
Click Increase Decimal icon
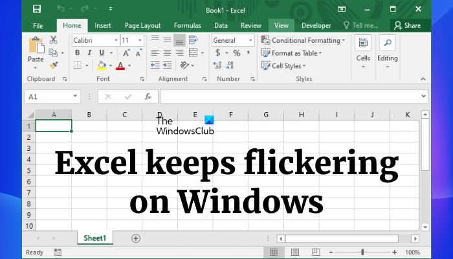coord(217,65)
